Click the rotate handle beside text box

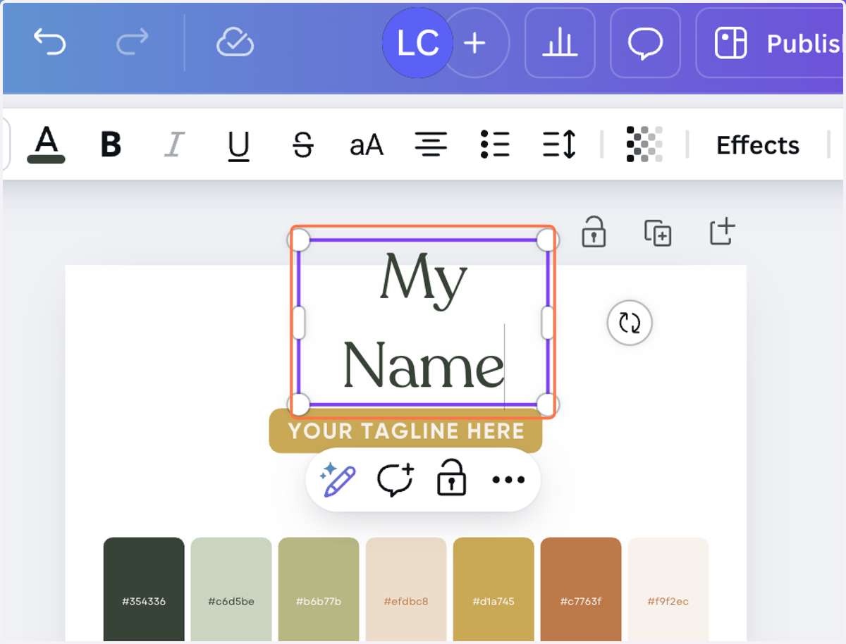point(630,323)
